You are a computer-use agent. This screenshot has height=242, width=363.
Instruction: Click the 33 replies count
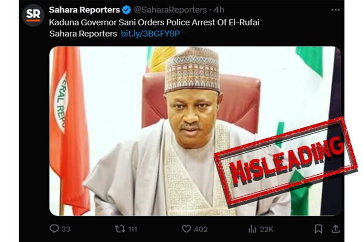[x=66, y=229]
